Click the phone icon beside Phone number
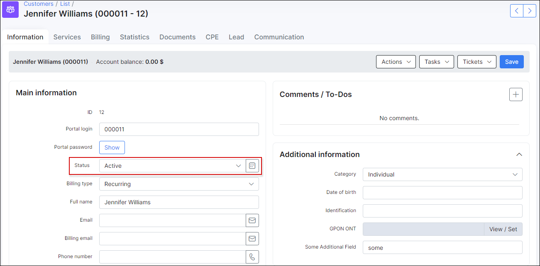540x266 pixels. click(252, 257)
